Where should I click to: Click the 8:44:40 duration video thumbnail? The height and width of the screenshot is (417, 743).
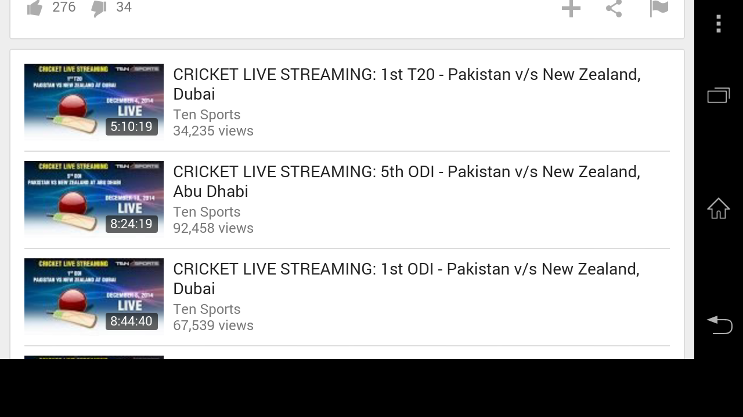pos(94,297)
